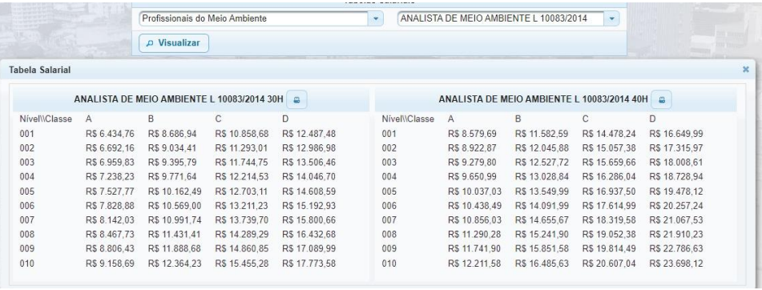
Task: Select value R$ 19.052,38
Action: click(609, 235)
